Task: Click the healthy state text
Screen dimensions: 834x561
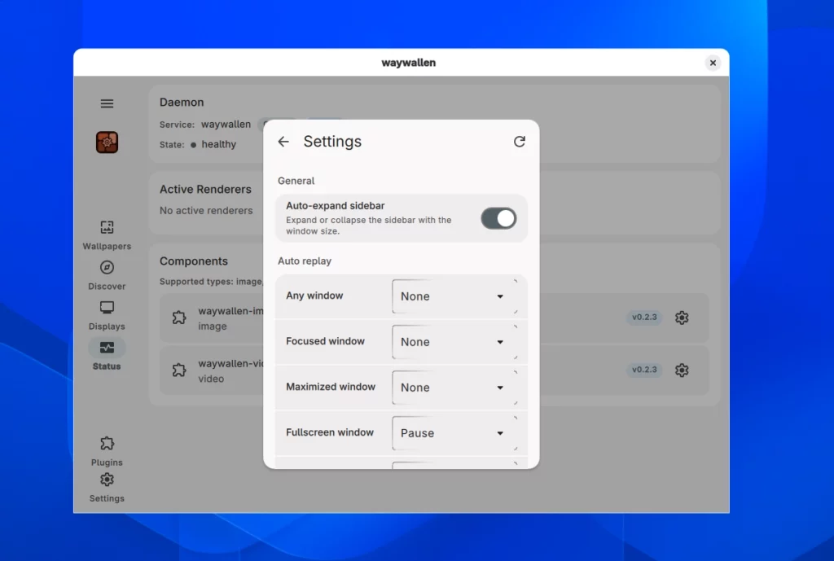Action: [x=218, y=144]
